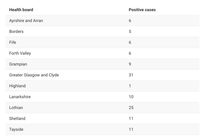Viewport: 204px width, 137px height.
Task: Click the value 31 for Glasgow
Action: 131,75
